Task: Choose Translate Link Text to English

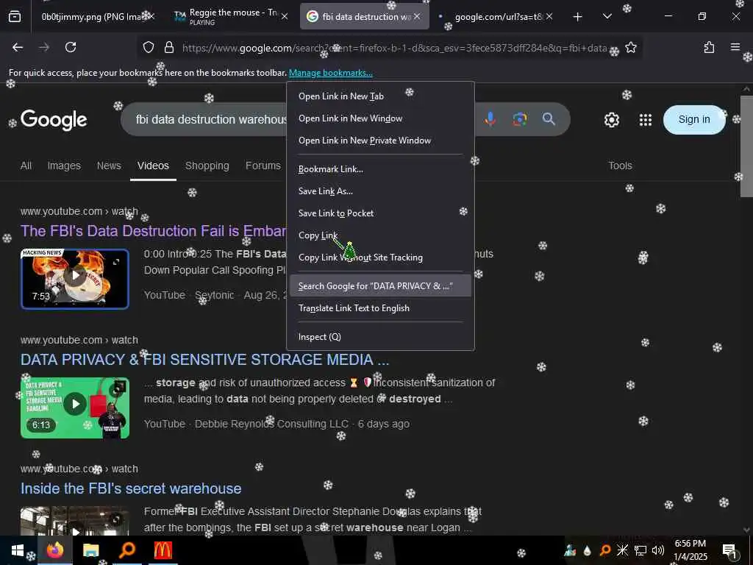Action: coord(380,308)
